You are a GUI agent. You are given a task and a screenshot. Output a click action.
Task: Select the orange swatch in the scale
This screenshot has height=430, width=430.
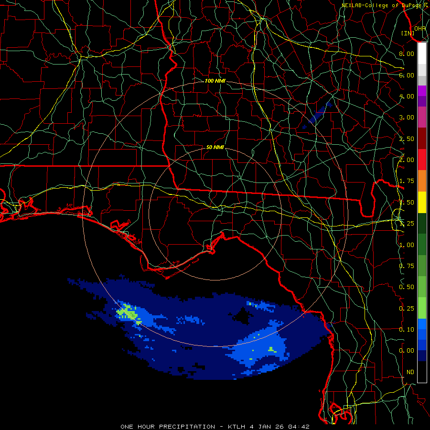click(x=422, y=181)
